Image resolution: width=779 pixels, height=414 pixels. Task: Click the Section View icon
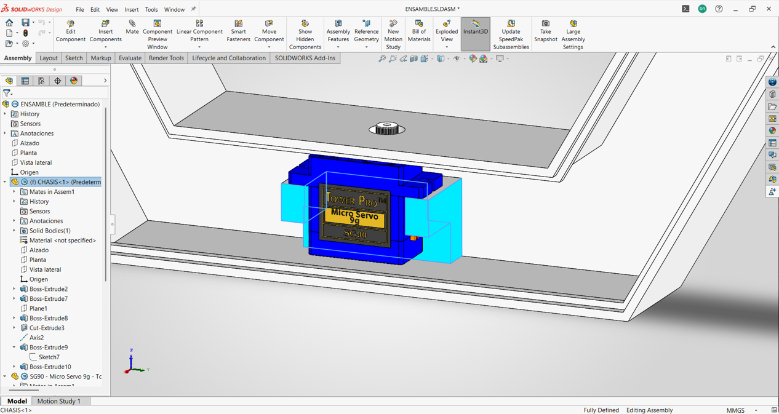(x=414, y=58)
